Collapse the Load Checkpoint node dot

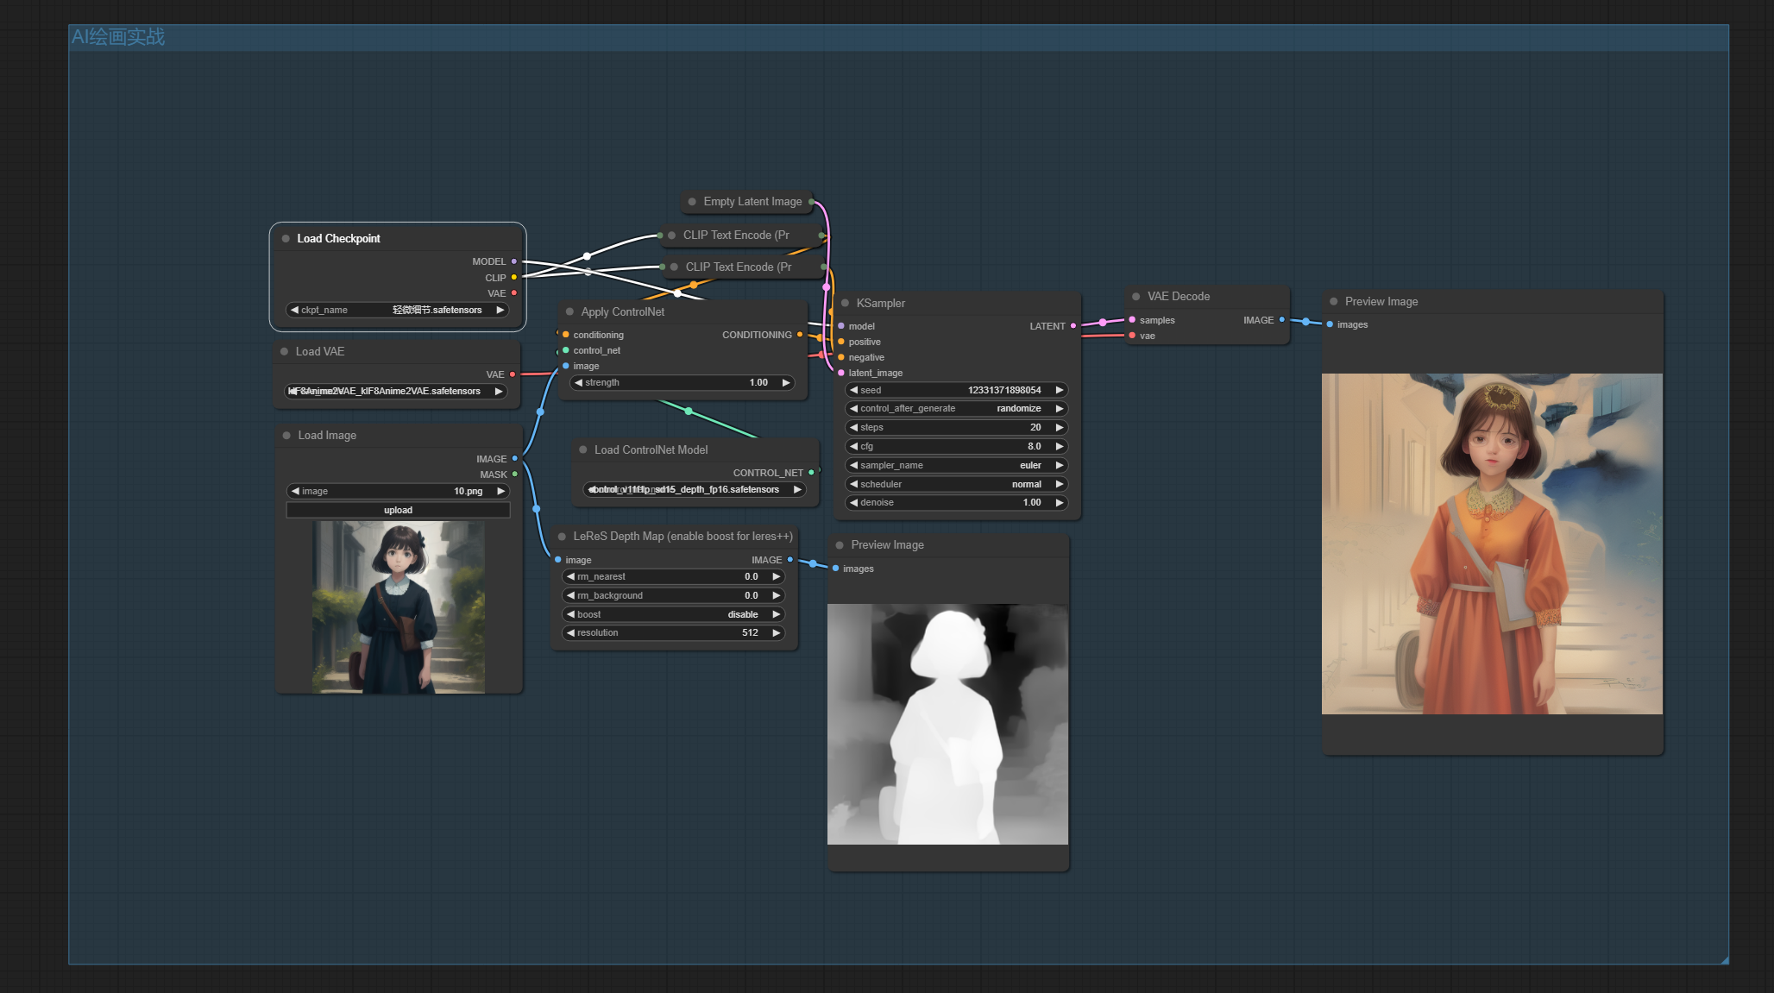[286, 239]
